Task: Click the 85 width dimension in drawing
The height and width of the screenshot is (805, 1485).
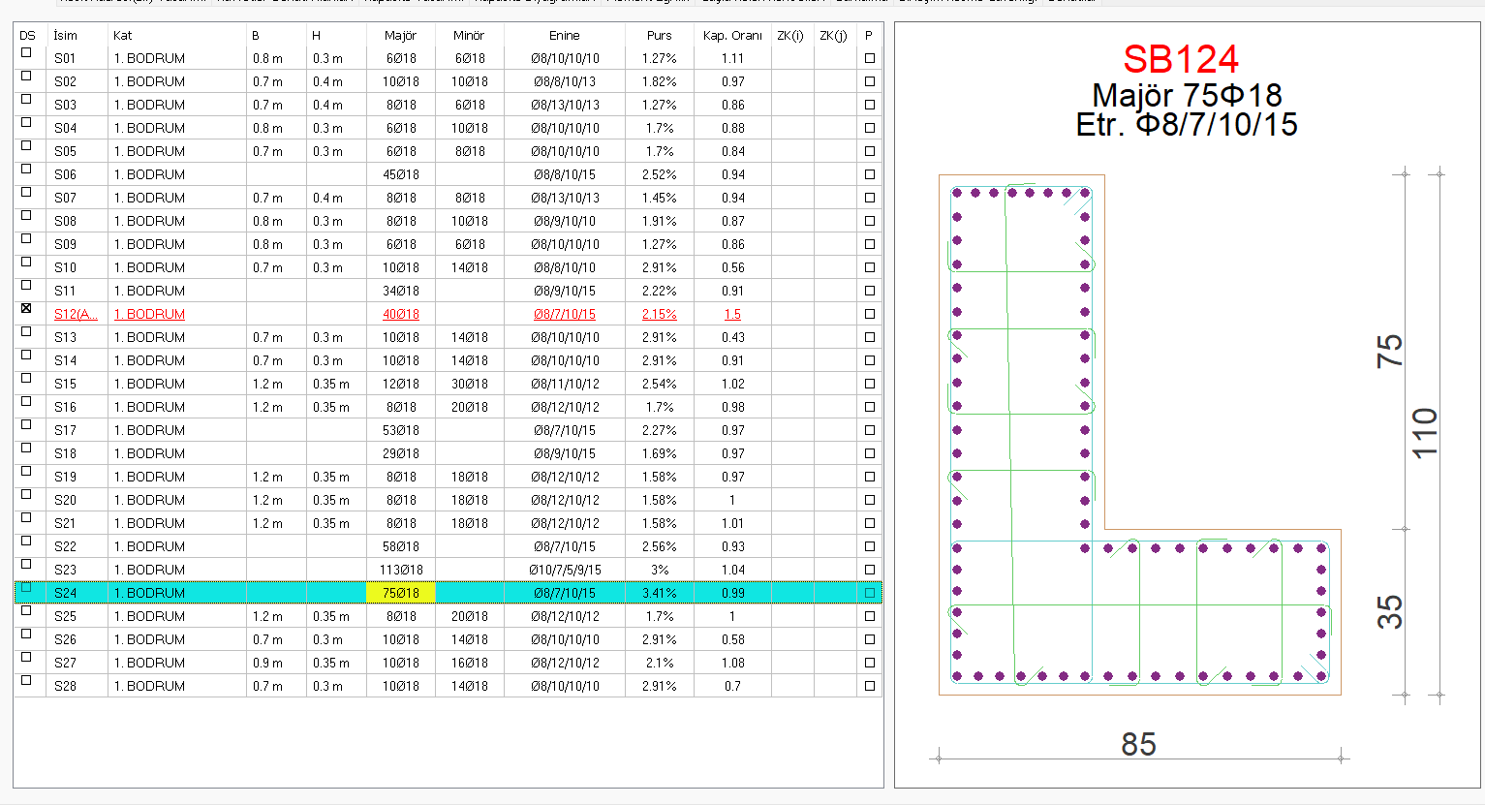Action: pyautogui.click(x=1138, y=744)
